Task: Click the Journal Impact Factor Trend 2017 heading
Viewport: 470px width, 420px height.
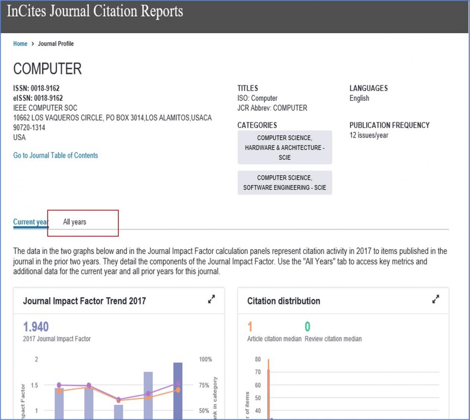Action: 84,301
